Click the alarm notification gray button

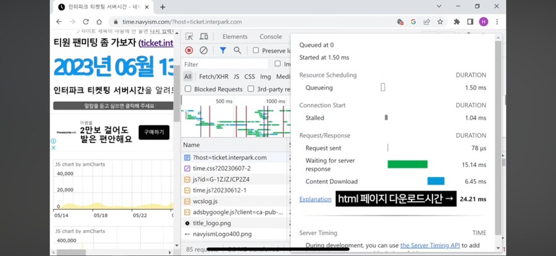(114, 106)
